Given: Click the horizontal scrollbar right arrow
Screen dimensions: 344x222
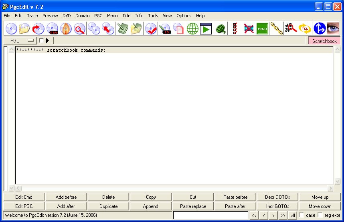Looking at the screenshot, I should (330, 188).
